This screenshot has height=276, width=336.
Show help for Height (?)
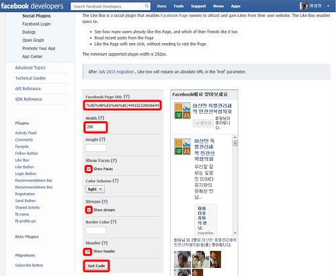coord(102,139)
